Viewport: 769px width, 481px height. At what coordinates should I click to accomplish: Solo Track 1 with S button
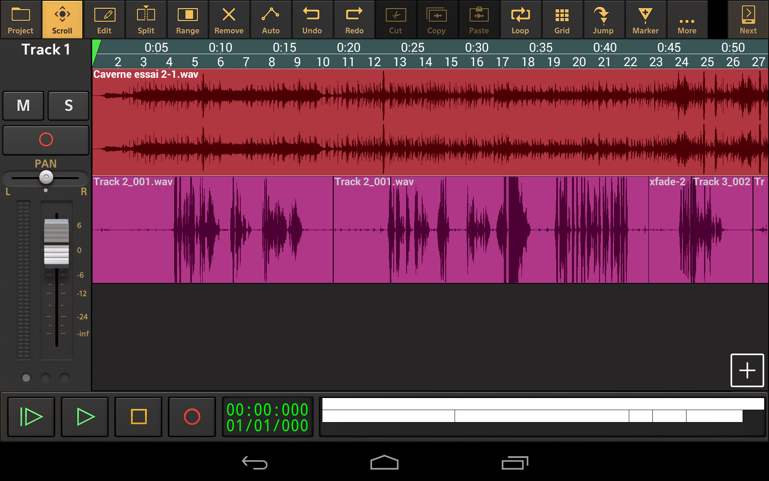(68, 106)
